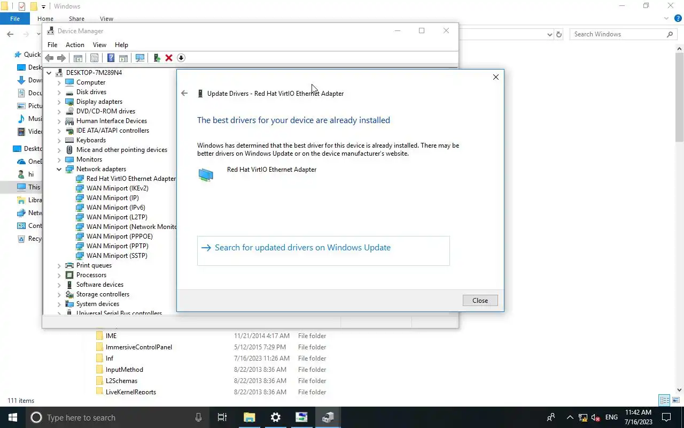The height and width of the screenshot is (428, 684).
Task: Click the blue Help icon in File Explorer
Action: pos(678,18)
